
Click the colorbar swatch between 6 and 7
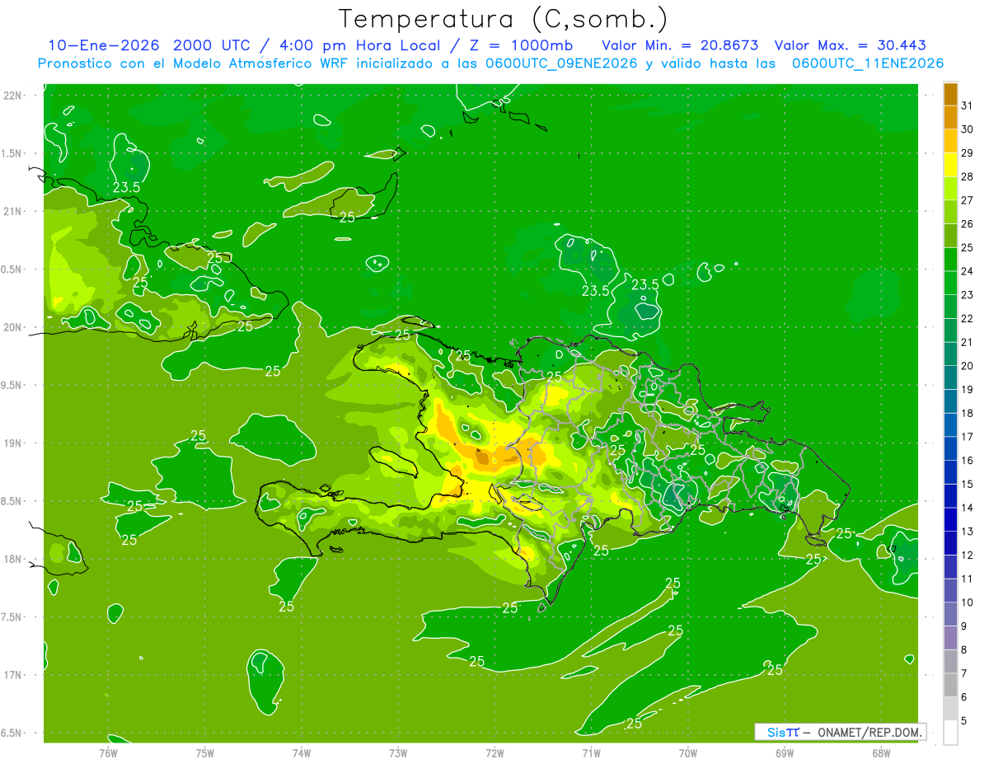(x=950, y=685)
